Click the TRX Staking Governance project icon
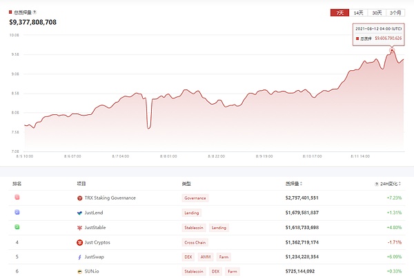 point(80,198)
